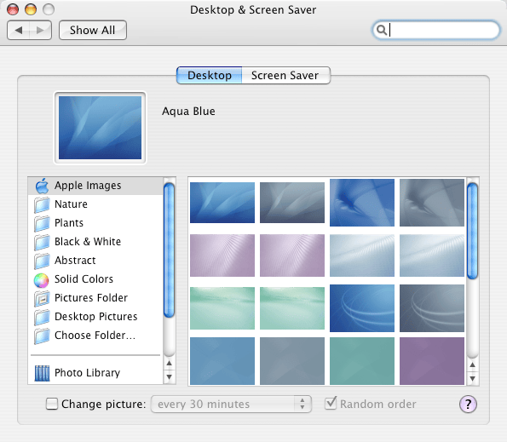Click the Show All button
507x442 pixels.
tap(93, 31)
